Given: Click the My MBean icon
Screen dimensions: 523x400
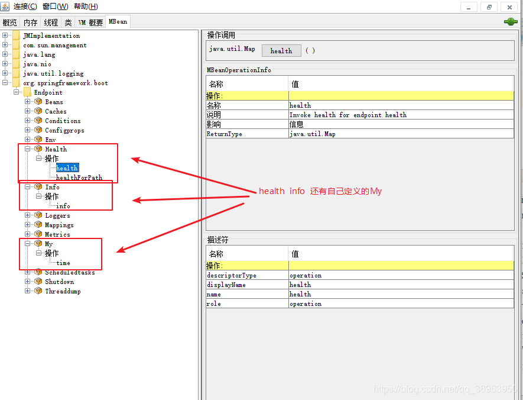Looking at the screenshot, I should click(38, 243).
